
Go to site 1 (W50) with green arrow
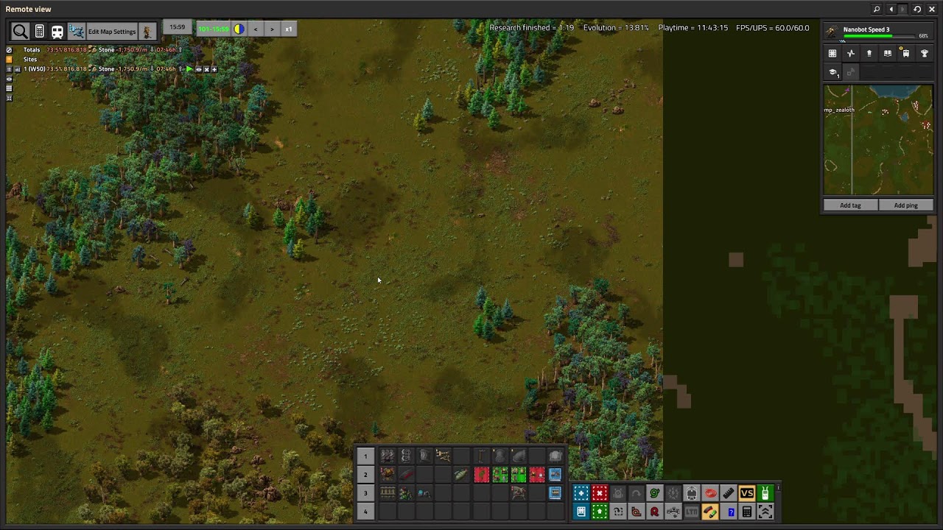click(x=189, y=69)
